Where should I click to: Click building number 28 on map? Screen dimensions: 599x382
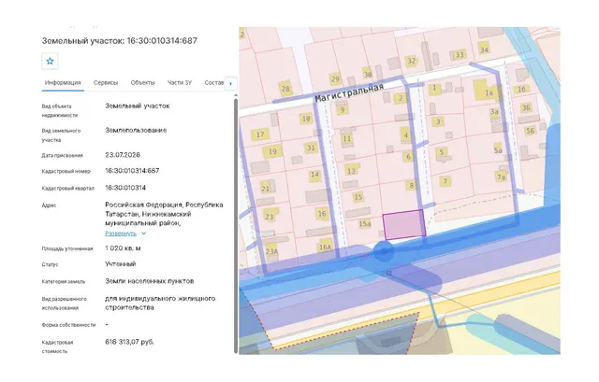(x=285, y=89)
